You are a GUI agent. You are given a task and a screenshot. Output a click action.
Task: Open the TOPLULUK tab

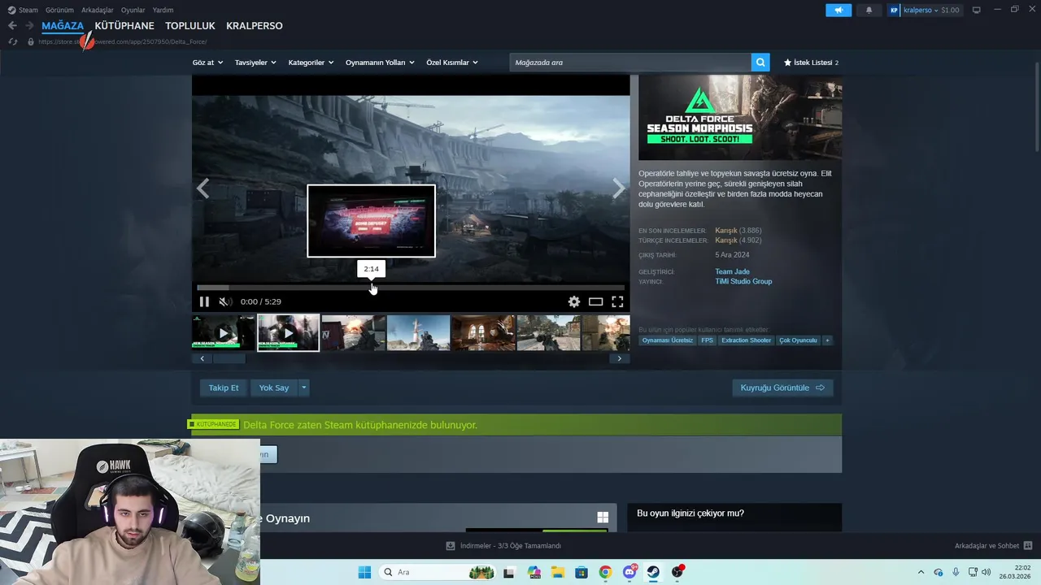pyautogui.click(x=190, y=26)
